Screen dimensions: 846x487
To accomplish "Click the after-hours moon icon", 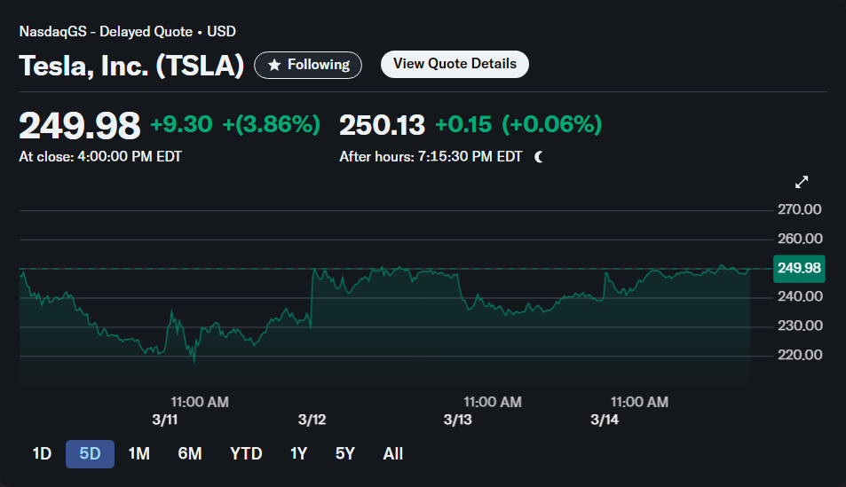I will (539, 157).
